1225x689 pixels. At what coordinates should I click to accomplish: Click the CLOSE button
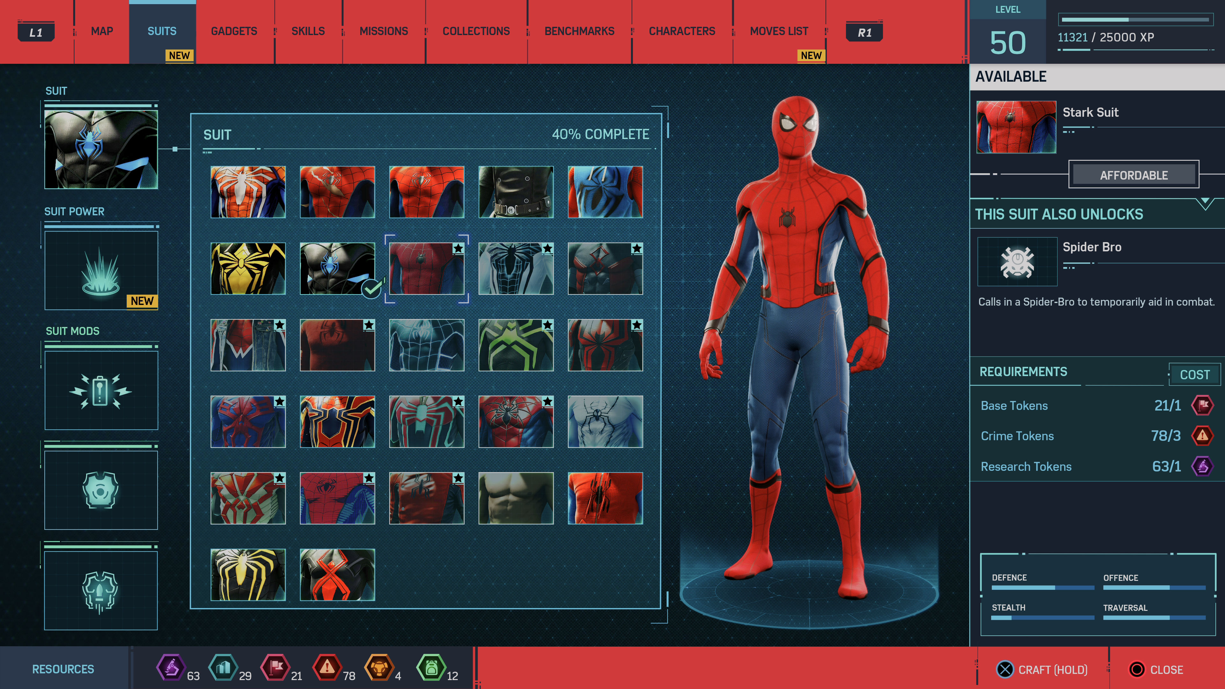tap(1156, 670)
